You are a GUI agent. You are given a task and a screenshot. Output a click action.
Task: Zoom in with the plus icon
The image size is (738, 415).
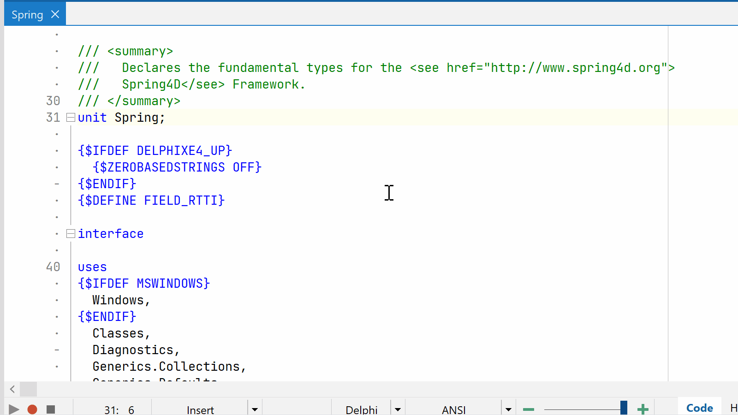pyautogui.click(x=643, y=409)
